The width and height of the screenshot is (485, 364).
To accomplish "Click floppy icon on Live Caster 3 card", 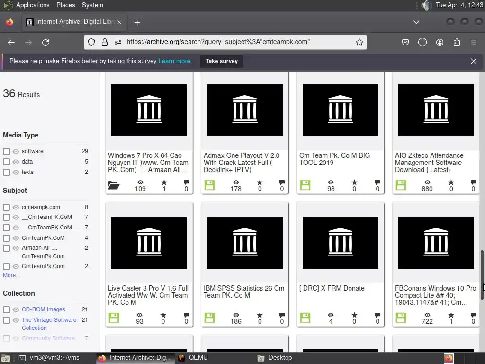I will point(114,318).
